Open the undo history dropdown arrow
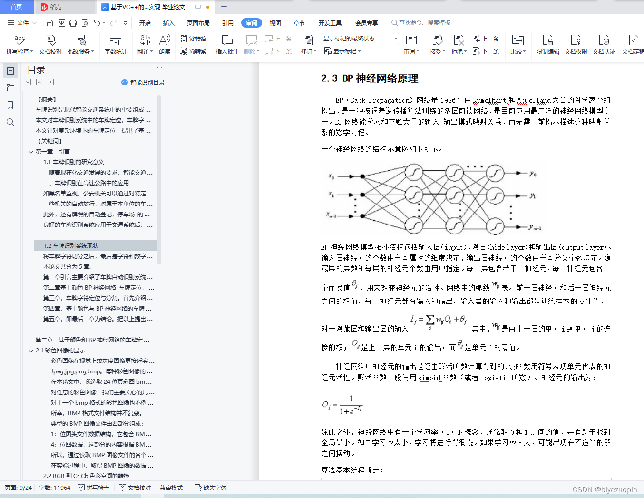The image size is (644, 498). [104, 23]
